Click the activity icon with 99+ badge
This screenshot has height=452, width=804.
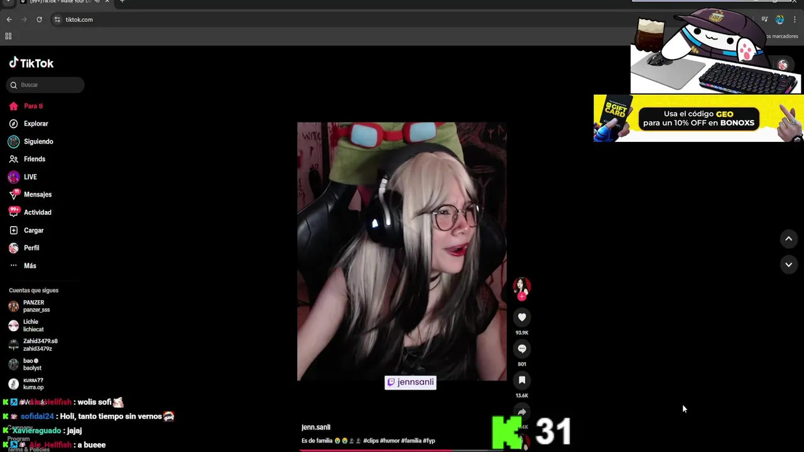coord(14,212)
